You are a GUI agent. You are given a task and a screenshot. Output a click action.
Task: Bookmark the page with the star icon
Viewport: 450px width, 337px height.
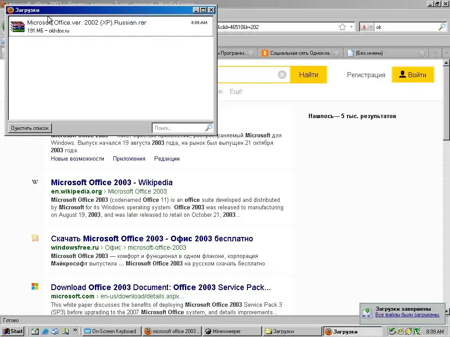pyautogui.click(x=342, y=27)
